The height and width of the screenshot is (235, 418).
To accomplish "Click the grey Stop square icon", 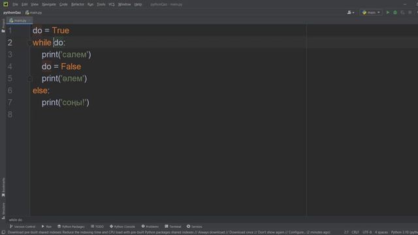I will click(x=410, y=12).
